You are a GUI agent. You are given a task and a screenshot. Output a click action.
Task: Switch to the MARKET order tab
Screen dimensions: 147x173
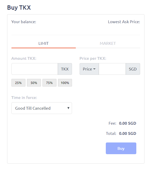point(108,44)
